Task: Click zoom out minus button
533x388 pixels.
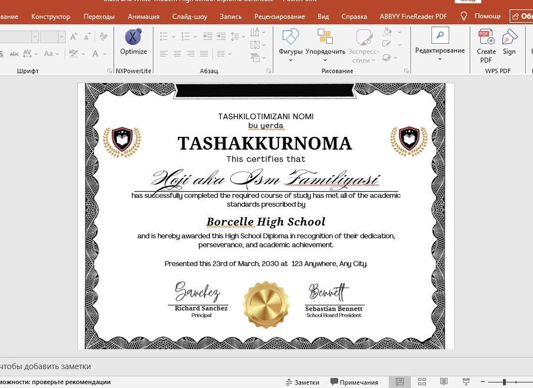Action: pos(483,382)
